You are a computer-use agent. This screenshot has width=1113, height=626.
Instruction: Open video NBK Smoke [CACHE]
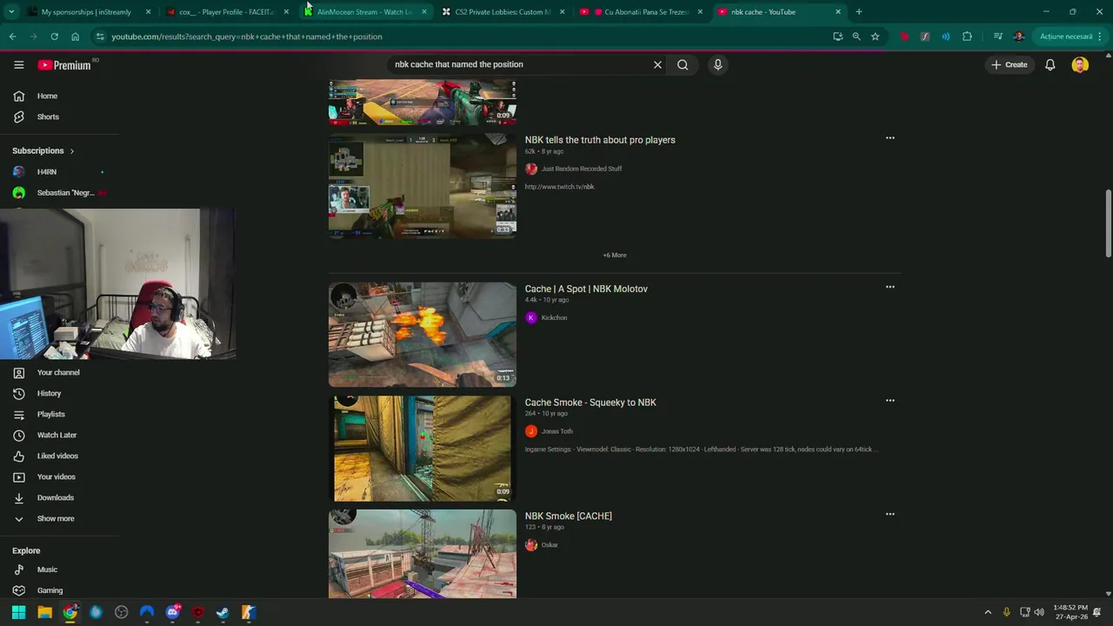point(569,516)
